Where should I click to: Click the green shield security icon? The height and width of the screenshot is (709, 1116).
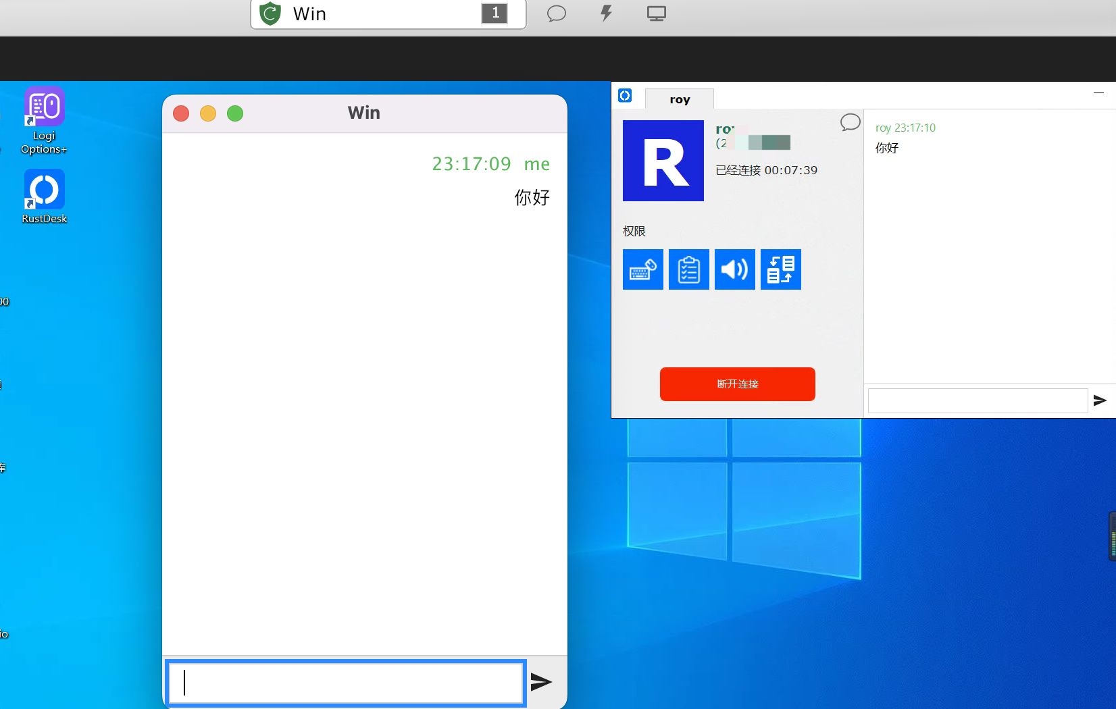tap(270, 14)
